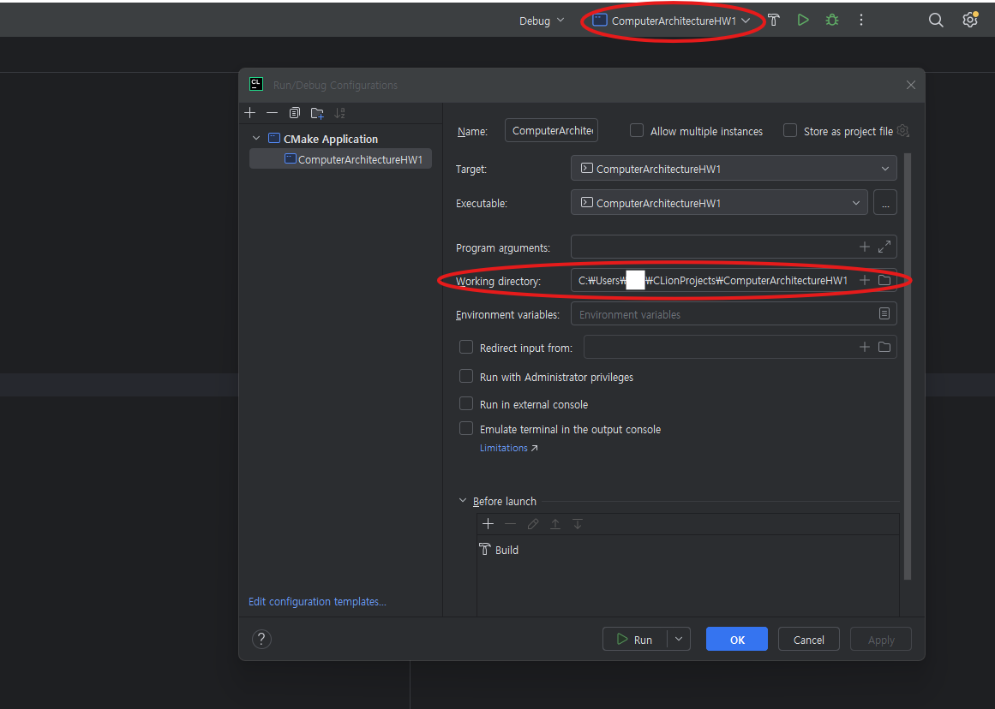Expand the Program arguments field
This screenshot has width=995, height=709.
point(884,247)
